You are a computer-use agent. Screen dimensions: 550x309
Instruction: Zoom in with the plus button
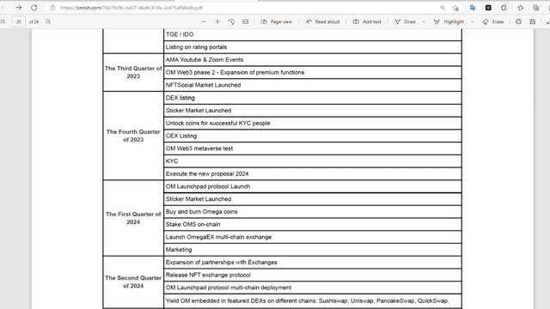[x=217, y=21]
